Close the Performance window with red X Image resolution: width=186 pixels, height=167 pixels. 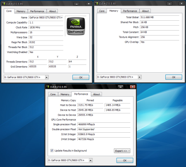(x=133, y=87)
